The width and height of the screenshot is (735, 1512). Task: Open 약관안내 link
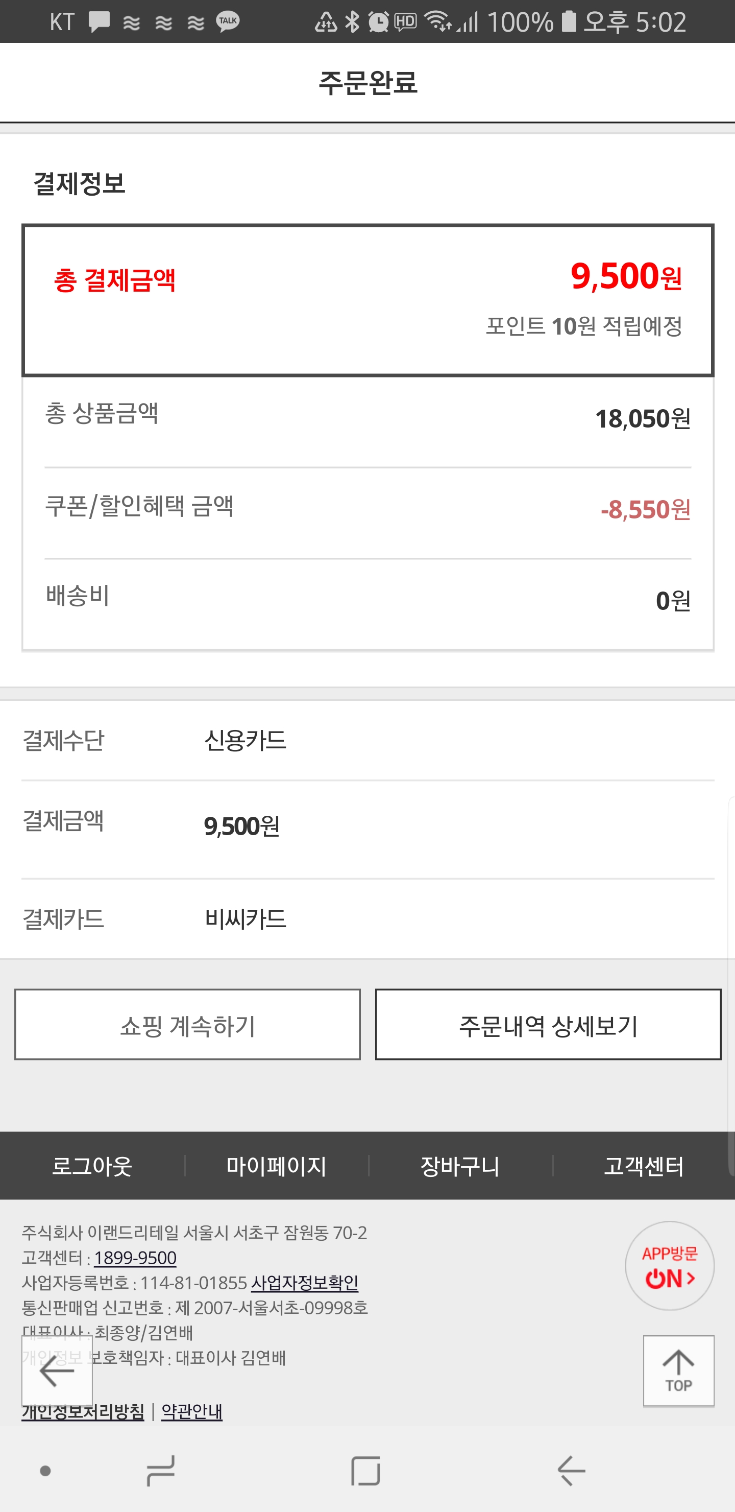coord(192,1412)
